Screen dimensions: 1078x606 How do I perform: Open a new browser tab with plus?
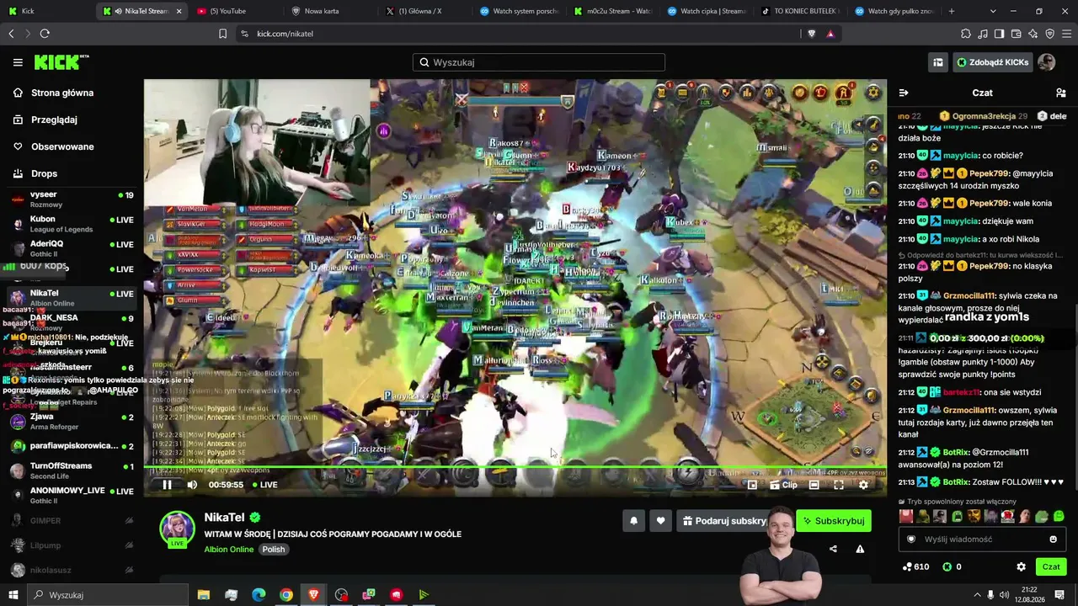(x=952, y=11)
